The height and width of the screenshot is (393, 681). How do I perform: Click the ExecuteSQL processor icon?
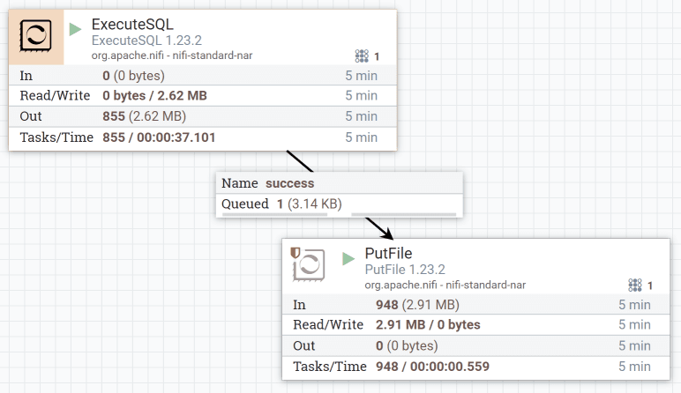pos(35,36)
